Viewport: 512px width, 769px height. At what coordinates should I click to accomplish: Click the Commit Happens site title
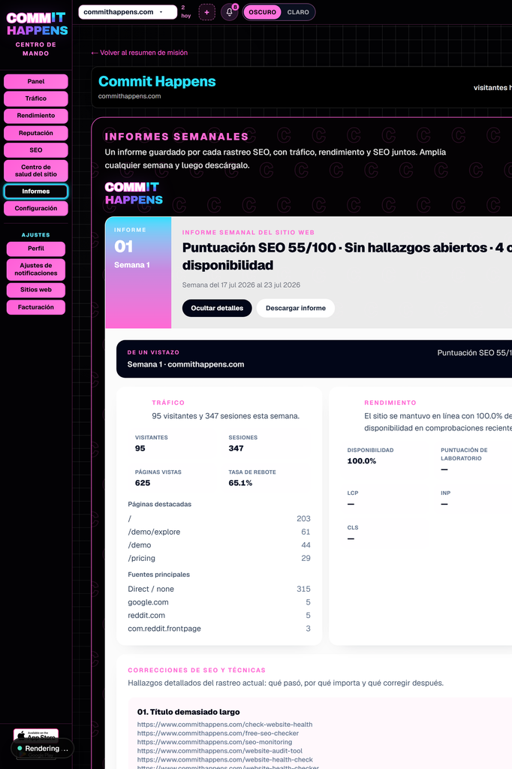tap(157, 81)
